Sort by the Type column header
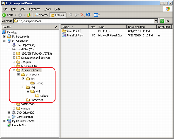The height and width of the screenshot is (139, 174). (x=112, y=27)
